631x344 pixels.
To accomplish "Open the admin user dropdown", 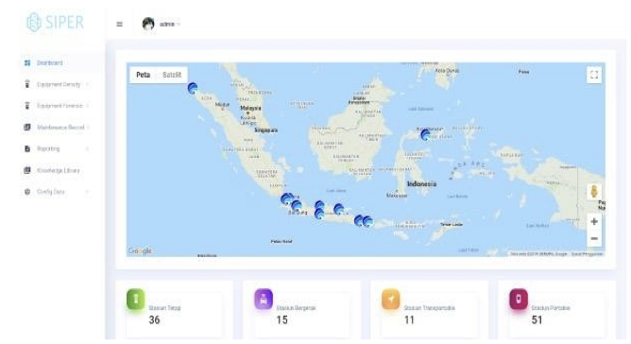I will (169, 25).
